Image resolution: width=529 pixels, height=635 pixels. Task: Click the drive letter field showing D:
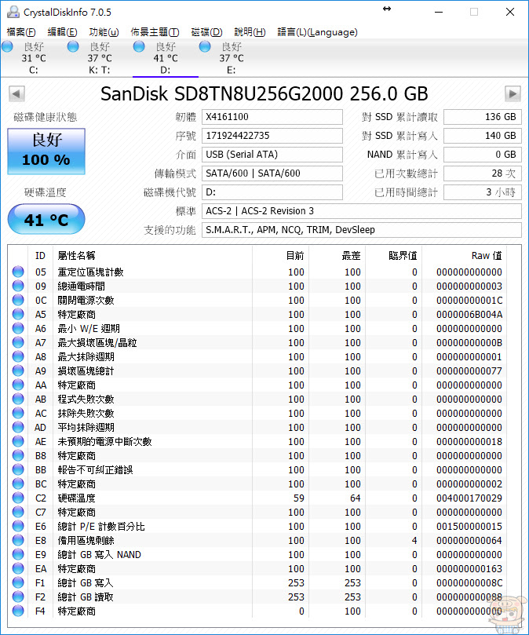coord(272,192)
